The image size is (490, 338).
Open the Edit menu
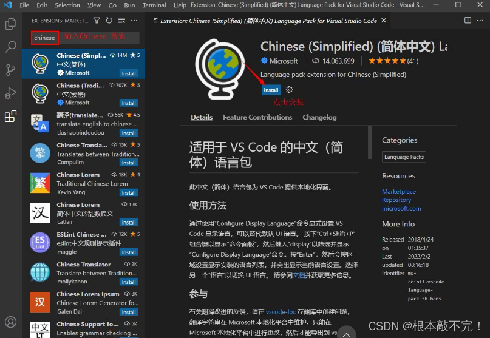click(41, 5)
